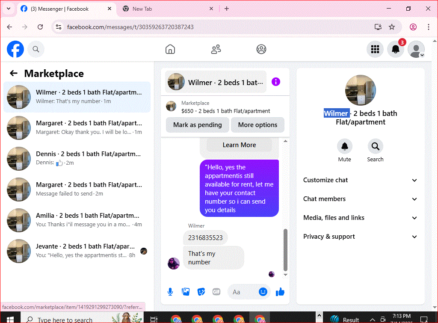Open Facebook home via the logo

(15, 49)
